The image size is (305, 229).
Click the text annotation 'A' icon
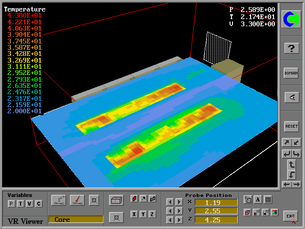258,199
